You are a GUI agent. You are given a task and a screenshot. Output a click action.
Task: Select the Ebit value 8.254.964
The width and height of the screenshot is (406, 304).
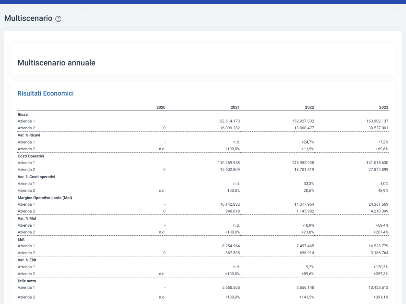pyautogui.click(x=231, y=246)
